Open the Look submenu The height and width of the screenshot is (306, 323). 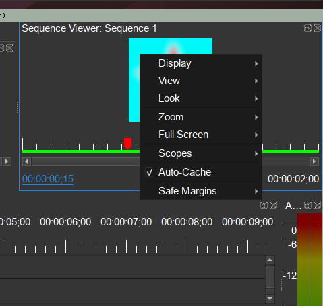pos(201,98)
